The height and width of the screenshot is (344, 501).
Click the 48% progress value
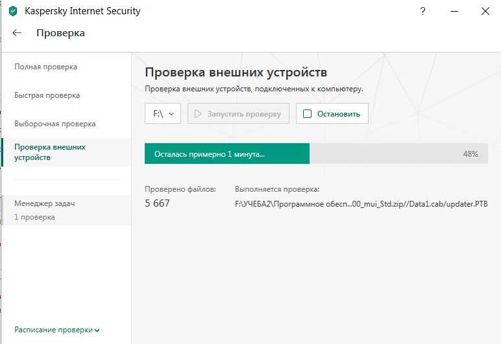click(x=470, y=154)
